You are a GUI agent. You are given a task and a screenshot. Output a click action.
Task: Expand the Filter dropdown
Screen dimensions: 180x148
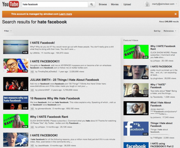tap(8, 31)
